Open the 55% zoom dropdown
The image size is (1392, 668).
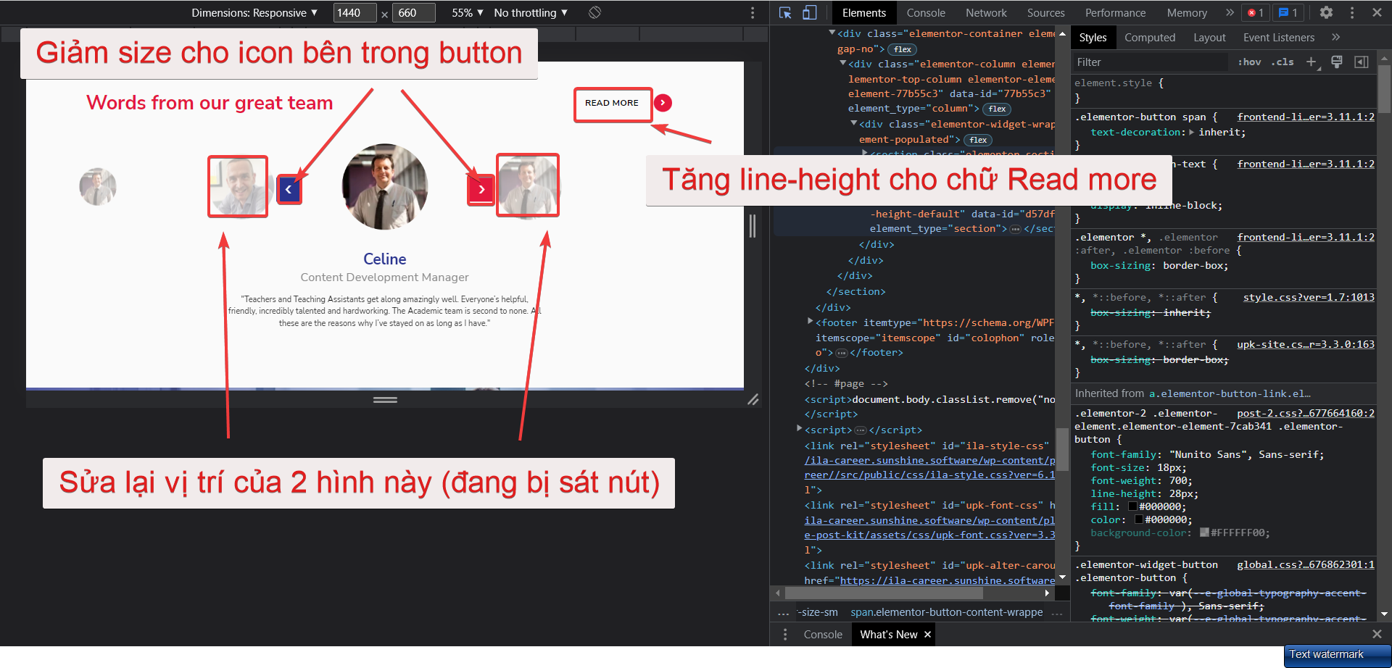(x=468, y=13)
